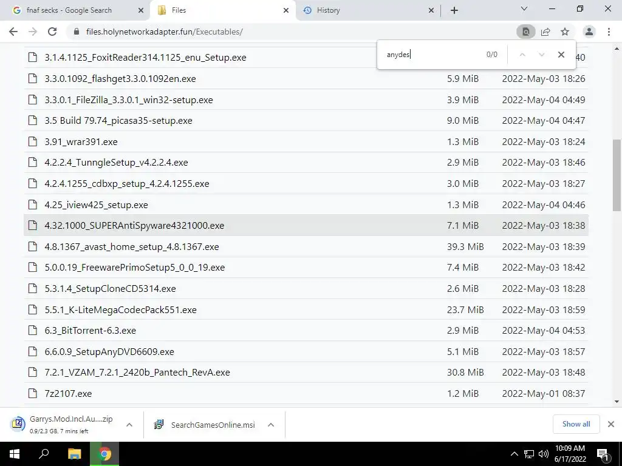Reload the current page

point(52,32)
